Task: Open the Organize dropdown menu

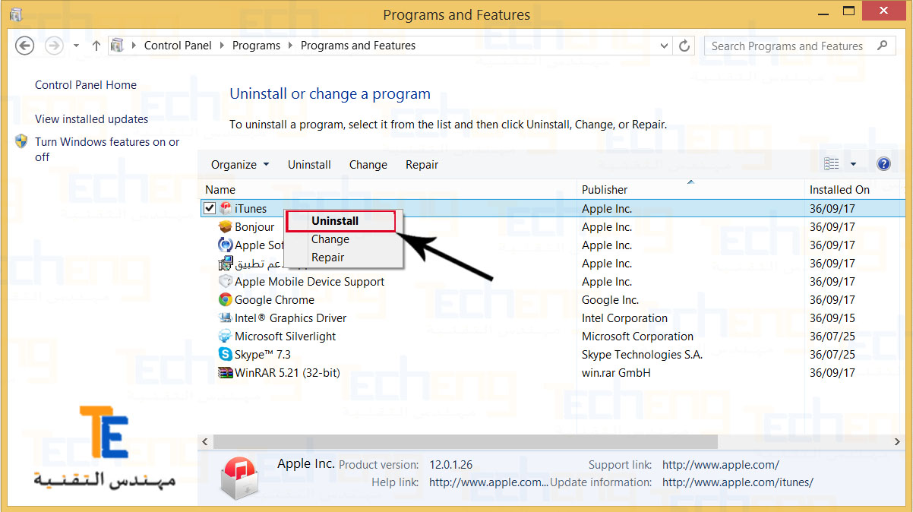Action: [x=240, y=165]
